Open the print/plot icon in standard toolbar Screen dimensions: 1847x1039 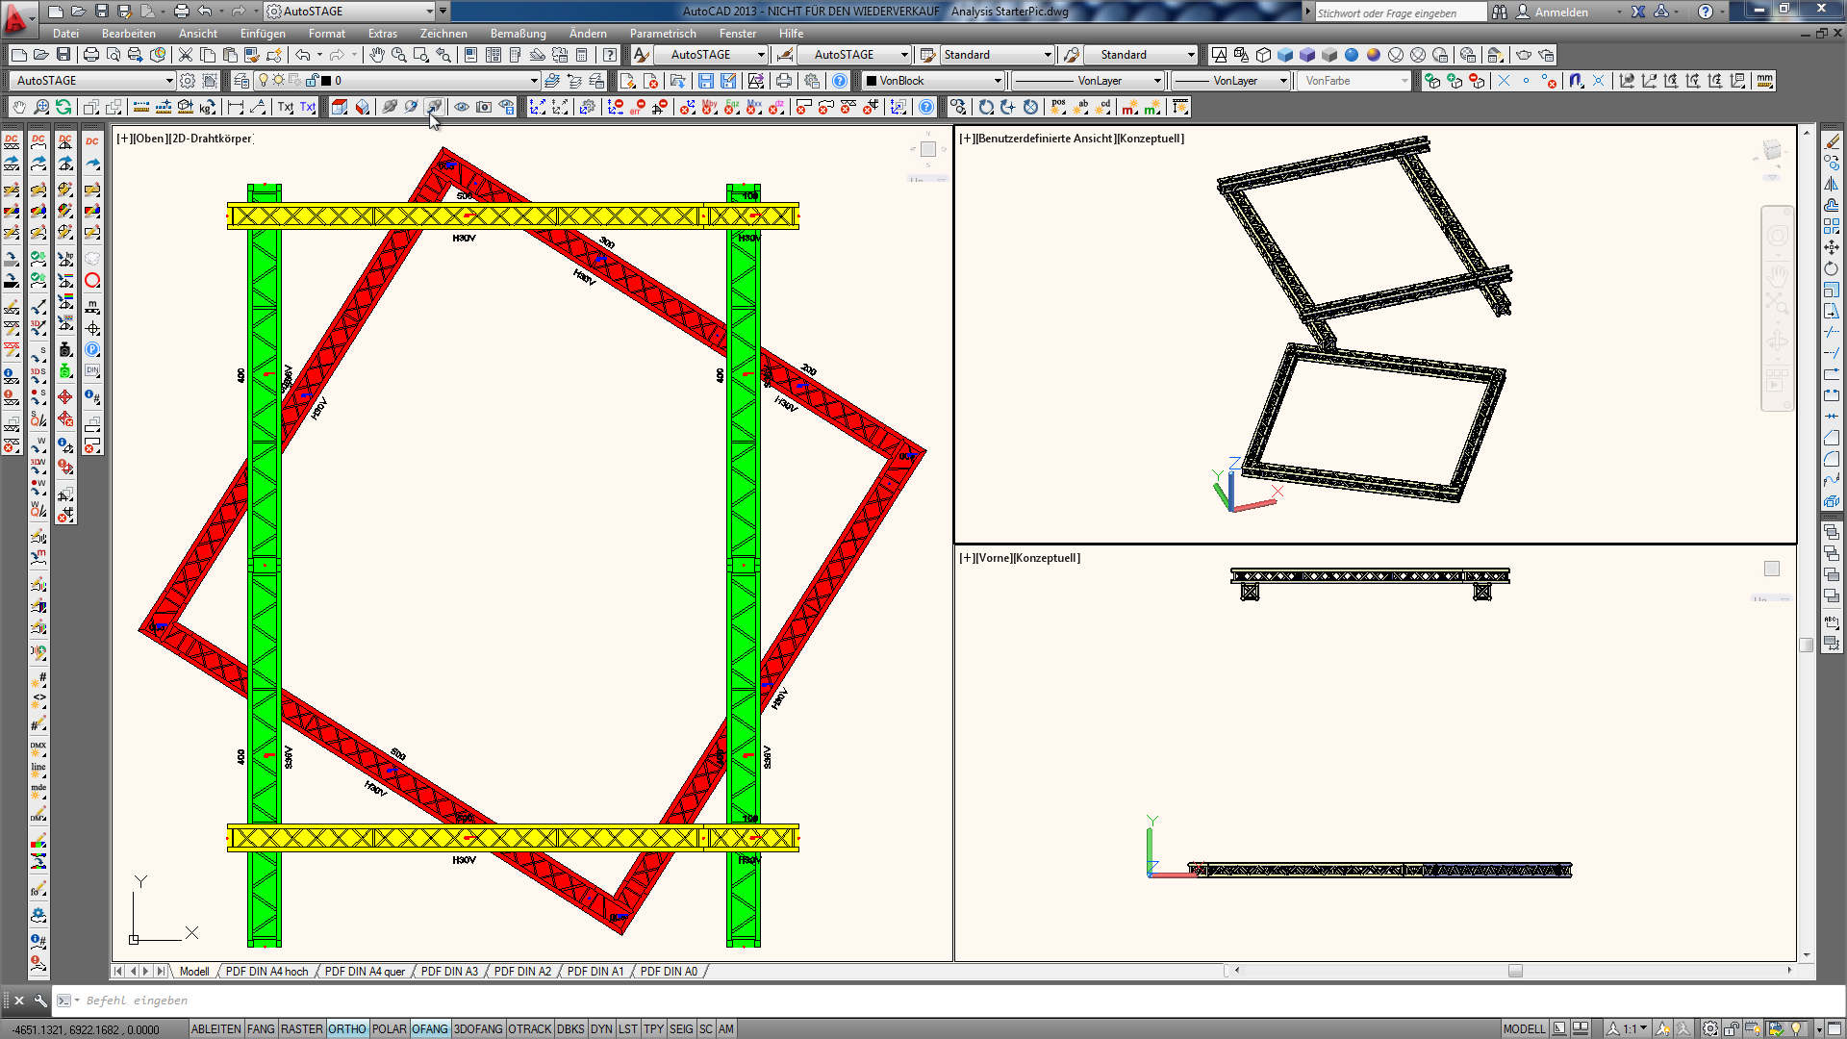pos(90,55)
